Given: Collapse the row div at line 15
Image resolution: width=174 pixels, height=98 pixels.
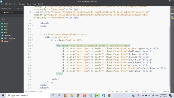Looking at the screenshot, I should [32, 37].
